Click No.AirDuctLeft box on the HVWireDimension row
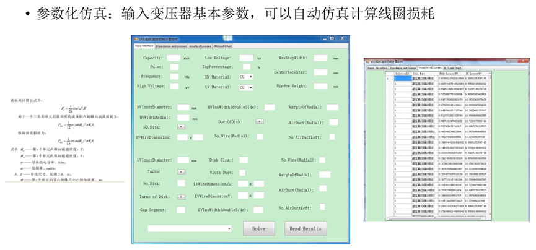Viewport: 536px width, 250px height. [332, 137]
